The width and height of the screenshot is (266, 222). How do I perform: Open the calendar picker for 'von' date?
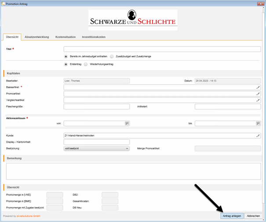coord(127,123)
